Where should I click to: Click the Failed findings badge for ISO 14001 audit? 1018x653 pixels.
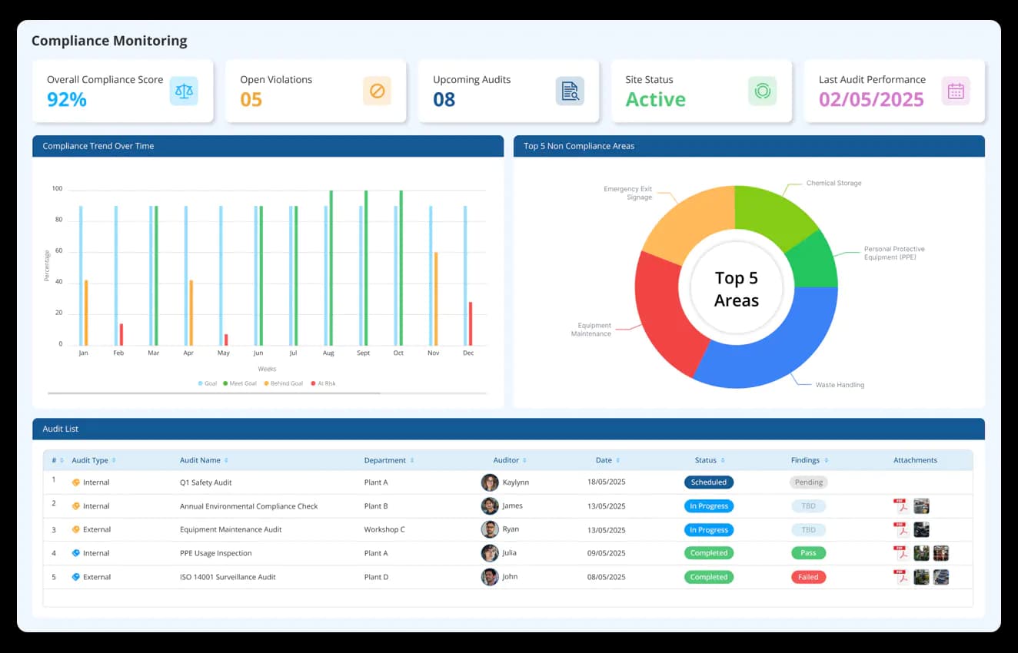(808, 576)
